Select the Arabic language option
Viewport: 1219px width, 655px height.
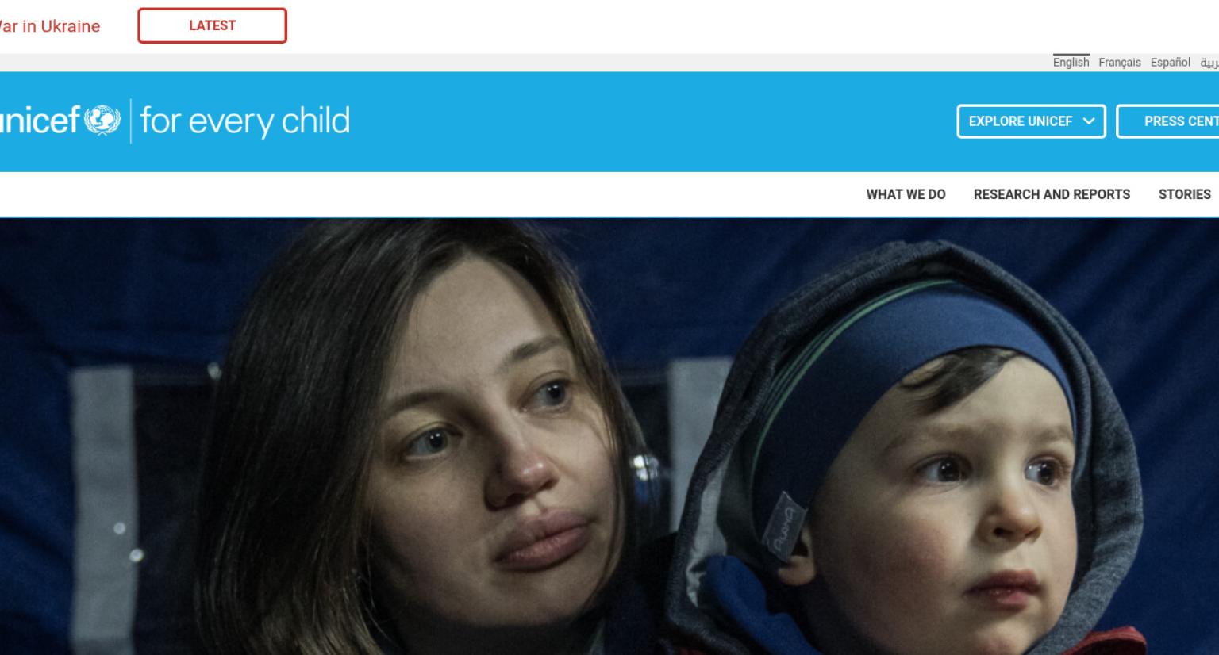pos(1209,63)
